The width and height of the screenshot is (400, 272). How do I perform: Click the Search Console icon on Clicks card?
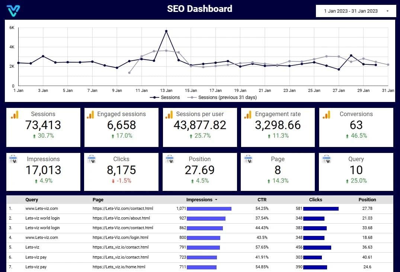click(x=92, y=160)
